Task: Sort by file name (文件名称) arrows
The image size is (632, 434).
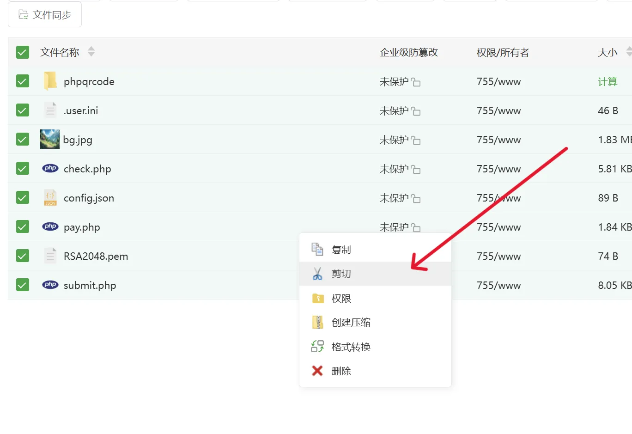Action: point(91,52)
